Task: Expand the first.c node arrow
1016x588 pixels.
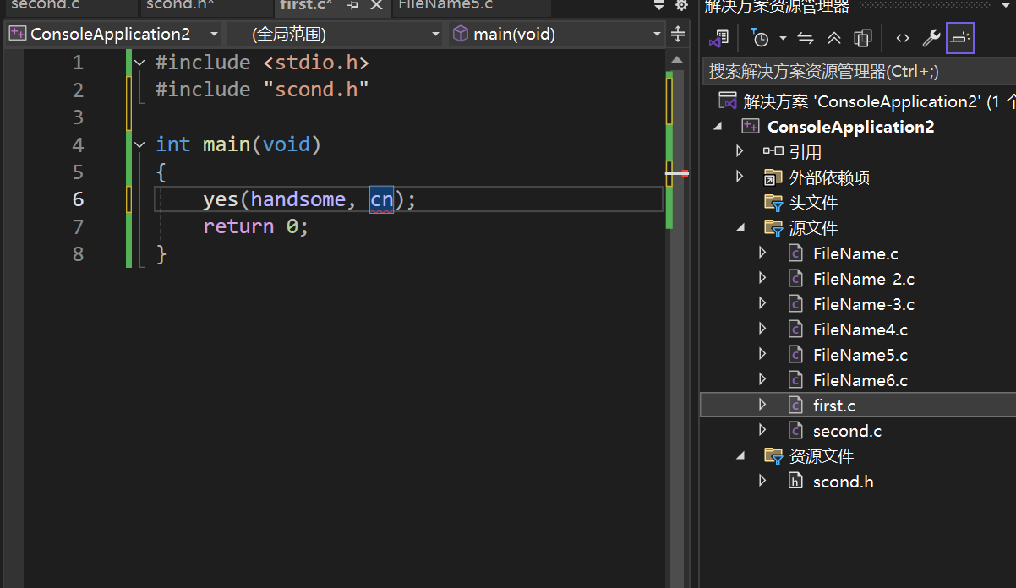Action: [762, 406]
